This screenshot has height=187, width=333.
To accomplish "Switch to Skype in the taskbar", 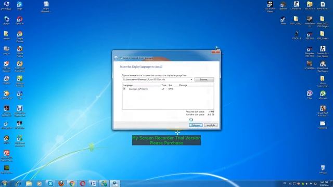I will pos(50,183).
